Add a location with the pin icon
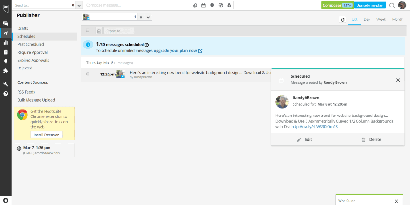The height and width of the screenshot is (205, 410). (x=212, y=5)
